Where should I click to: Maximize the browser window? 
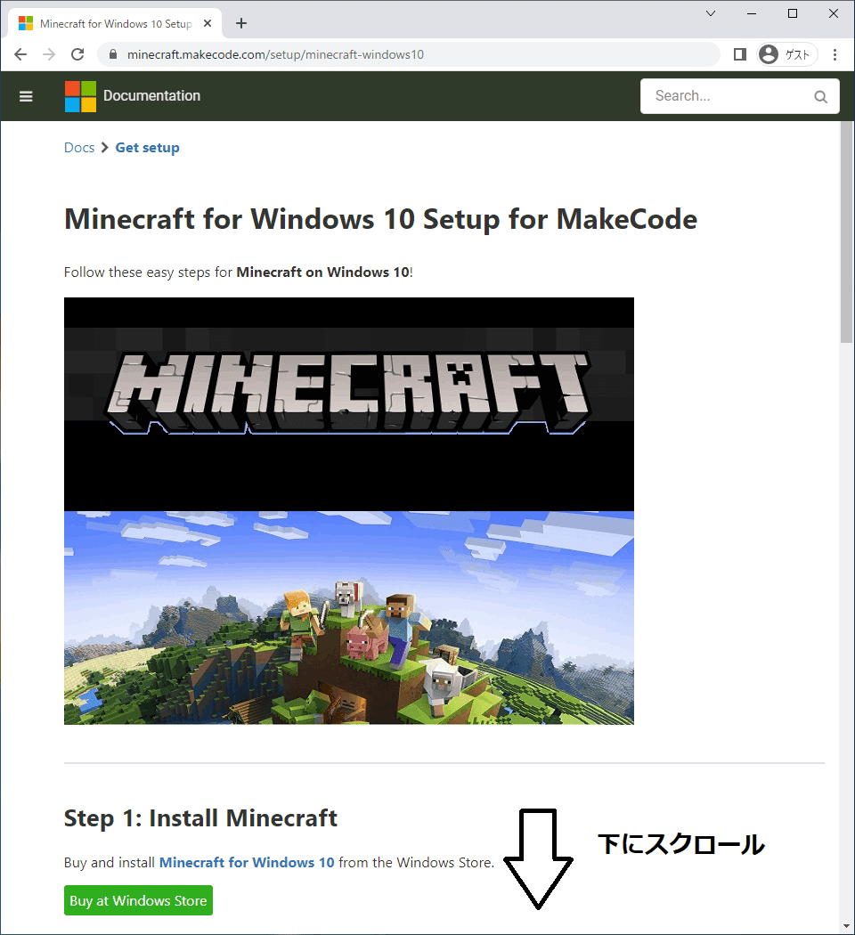point(793,13)
